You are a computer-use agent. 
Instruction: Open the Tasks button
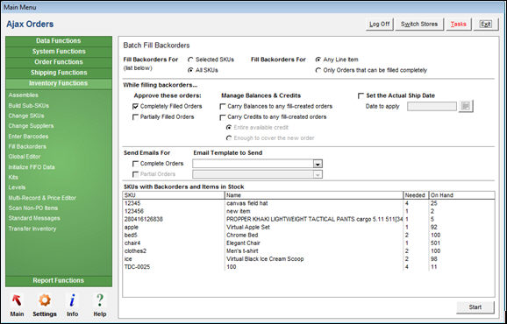[x=459, y=25]
